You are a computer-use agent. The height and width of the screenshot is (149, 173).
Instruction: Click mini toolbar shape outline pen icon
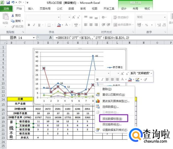pyautogui.click(x=137, y=80)
